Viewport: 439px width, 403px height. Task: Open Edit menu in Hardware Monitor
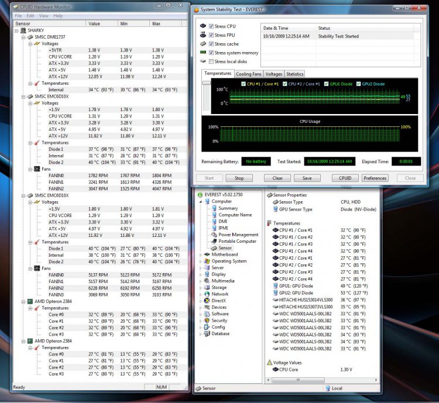tap(30, 16)
